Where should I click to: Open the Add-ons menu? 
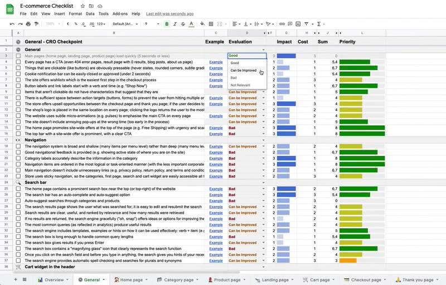[x=120, y=13]
